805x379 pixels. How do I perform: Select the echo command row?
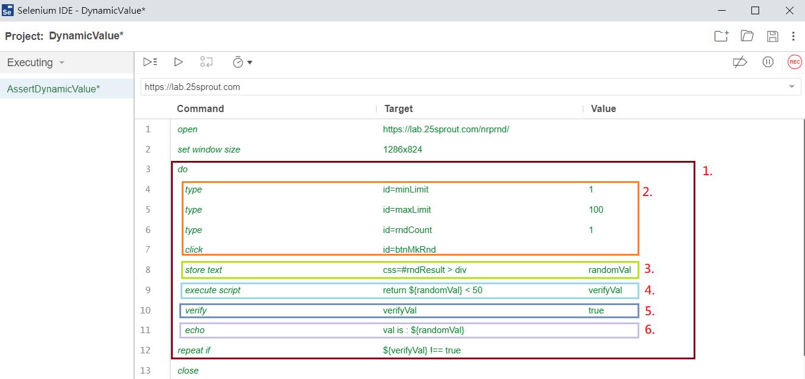[470, 330]
